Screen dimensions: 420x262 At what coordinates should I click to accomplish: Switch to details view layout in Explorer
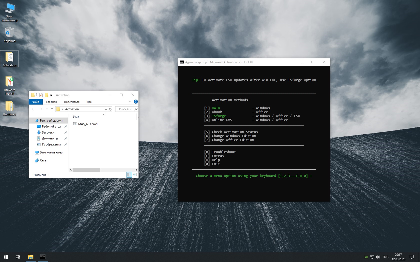[129, 175]
